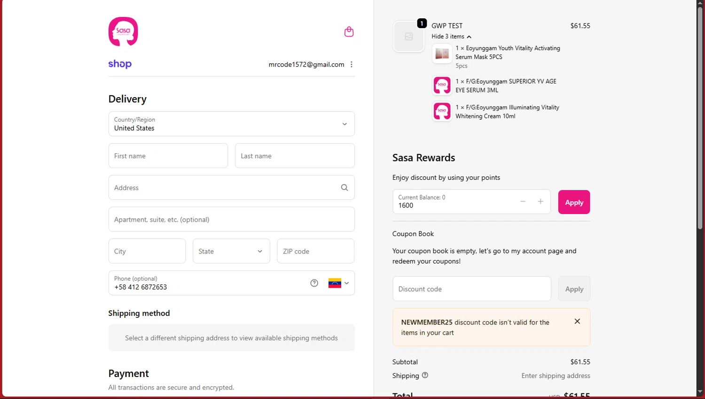Increase reward points with plus button
The height and width of the screenshot is (399, 705).
tap(540, 202)
